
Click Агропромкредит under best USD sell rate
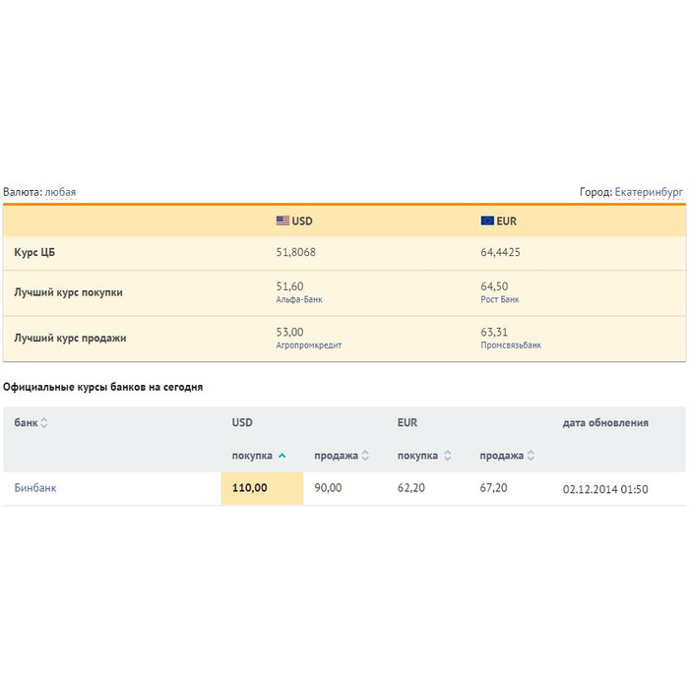309,345
